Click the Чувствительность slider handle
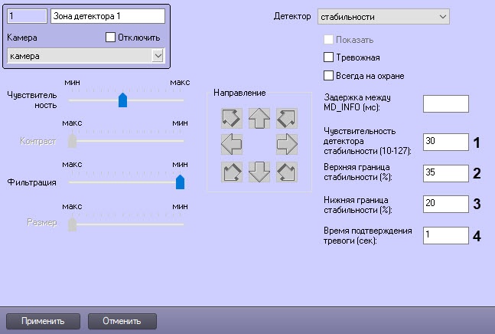 pyautogui.click(x=122, y=100)
